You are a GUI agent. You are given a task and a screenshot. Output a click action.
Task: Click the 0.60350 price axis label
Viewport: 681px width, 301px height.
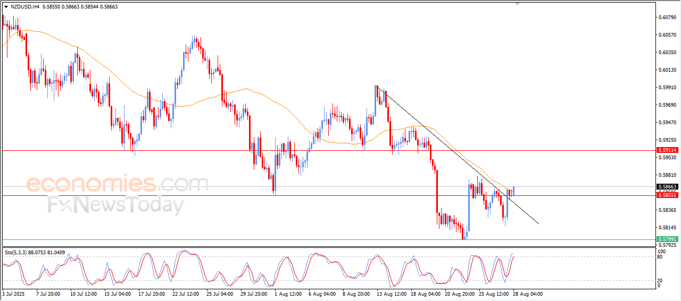coord(668,53)
